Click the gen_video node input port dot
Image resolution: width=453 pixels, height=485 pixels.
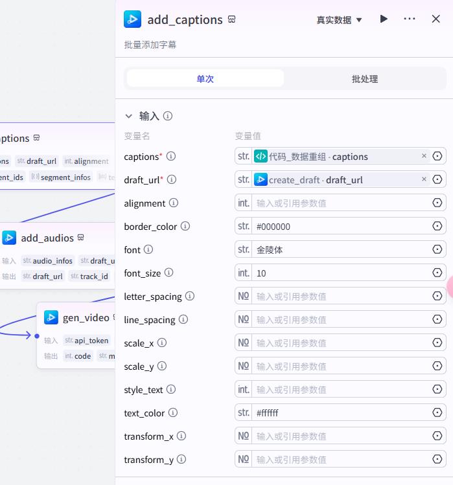pyautogui.click(x=37, y=335)
